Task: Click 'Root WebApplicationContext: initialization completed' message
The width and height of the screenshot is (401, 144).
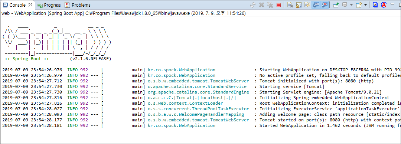Action: coord(330,103)
